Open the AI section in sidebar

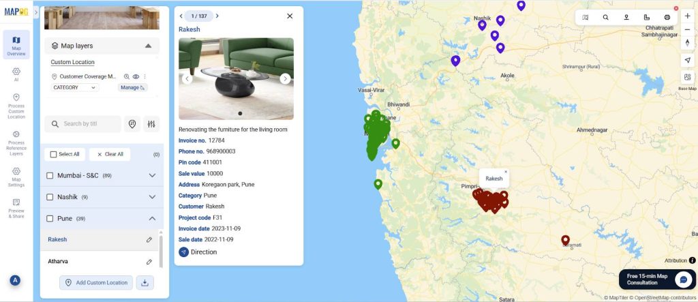click(16, 74)
